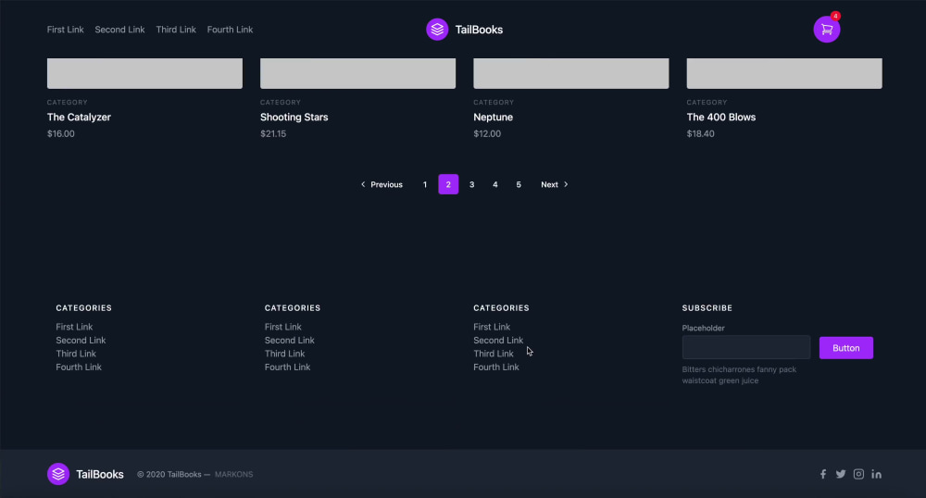The image size is (926, 498).
Task: Click Shooting Stars book cover thumbnail
Action: tap(357, 73)
